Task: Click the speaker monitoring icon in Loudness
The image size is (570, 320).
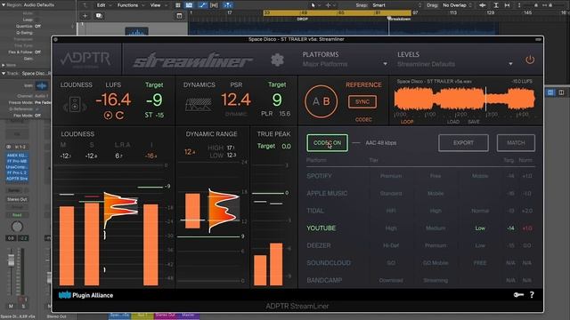Action: coord(75,105)
